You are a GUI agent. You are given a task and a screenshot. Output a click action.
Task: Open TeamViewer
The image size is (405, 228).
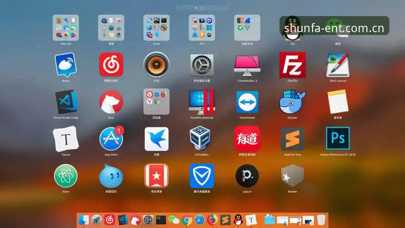247,102
